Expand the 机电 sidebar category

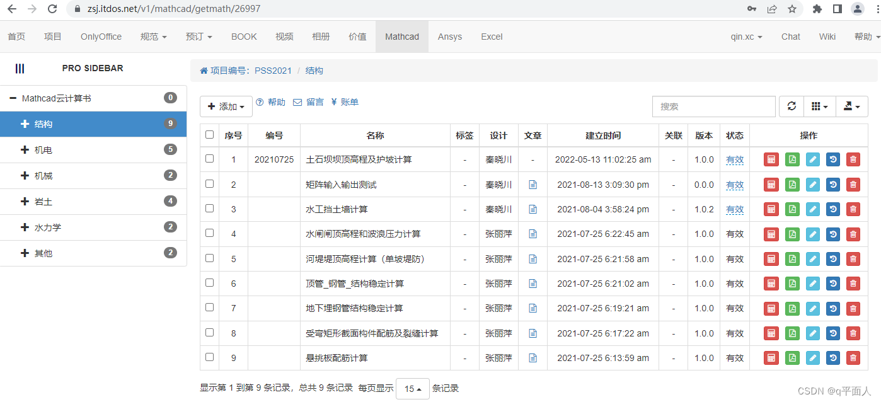tap(43, 150)
